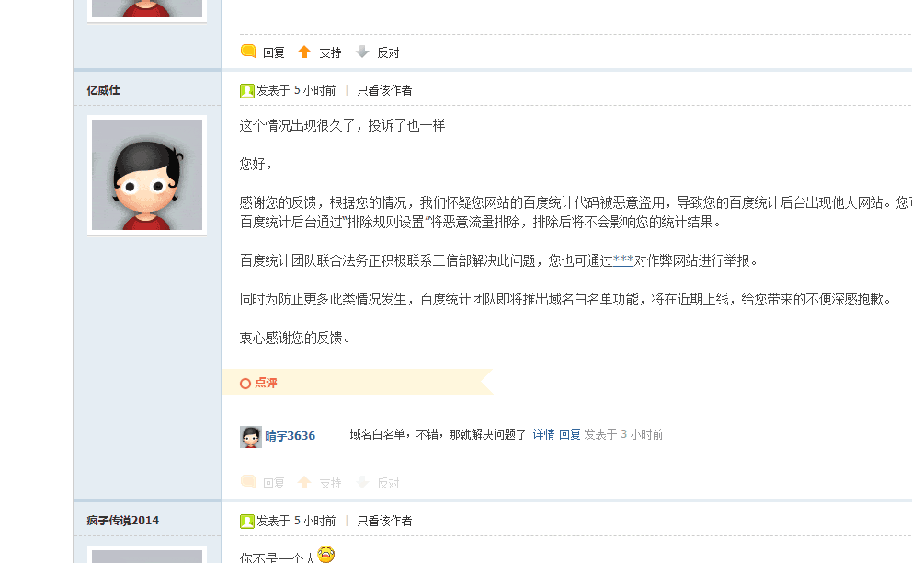Click the faded upvote arrow under 亿威仕's post
Screen dimensions: 912x563
pyautogui.click(x=304, y=482)
